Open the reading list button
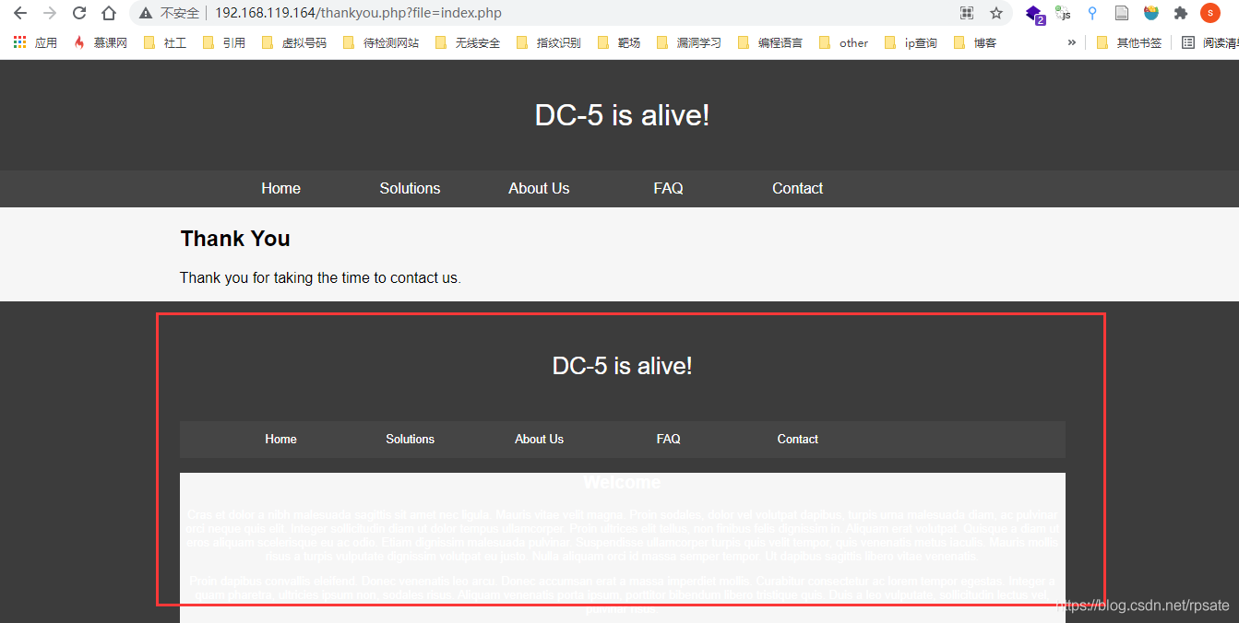Screen dimensions: 1239x623 1209,42
